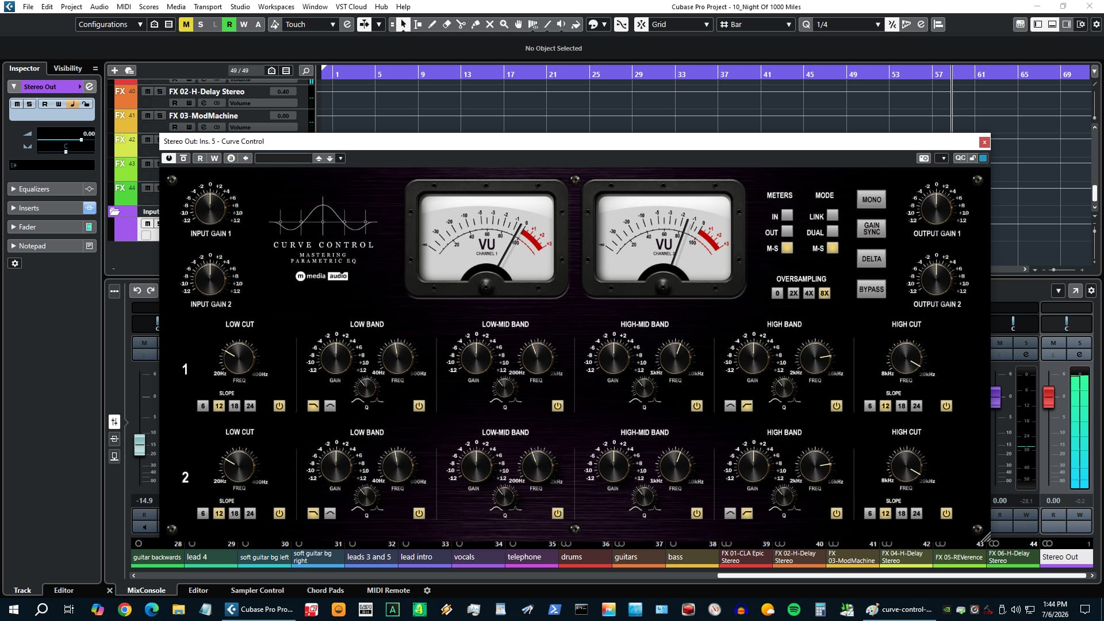Select the Glue tool
This screenshot has width=1104, height=621.
[x=475, y=24]
